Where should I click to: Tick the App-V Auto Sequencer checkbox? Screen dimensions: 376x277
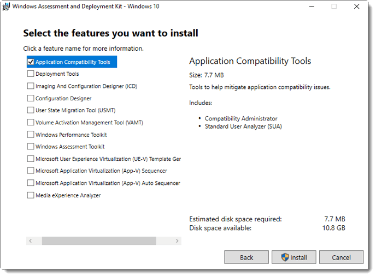click(x=31, y=183)
